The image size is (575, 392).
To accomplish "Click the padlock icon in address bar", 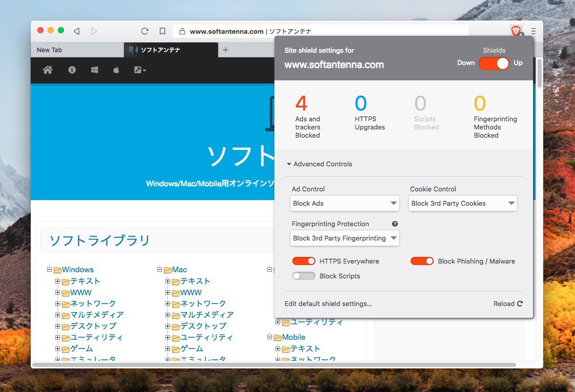I will tap(182, 32).
